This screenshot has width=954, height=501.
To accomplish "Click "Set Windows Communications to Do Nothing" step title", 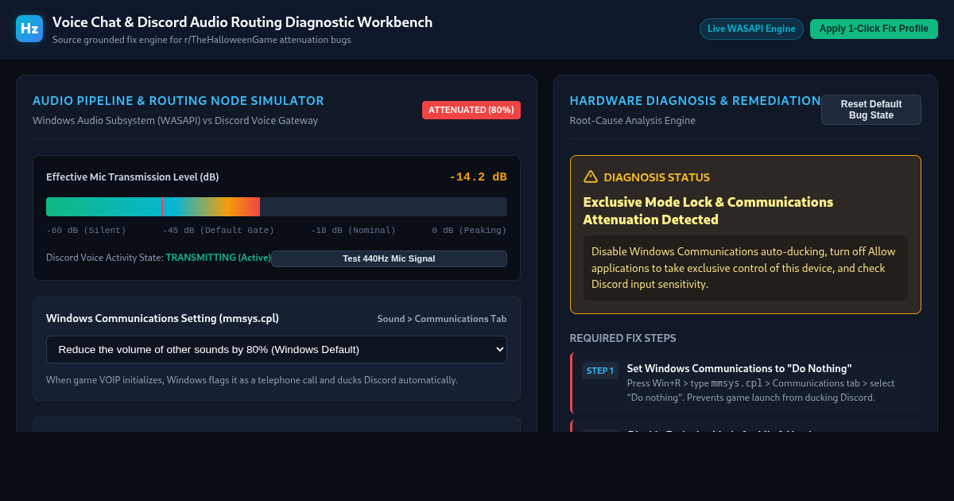I will 739,368.
